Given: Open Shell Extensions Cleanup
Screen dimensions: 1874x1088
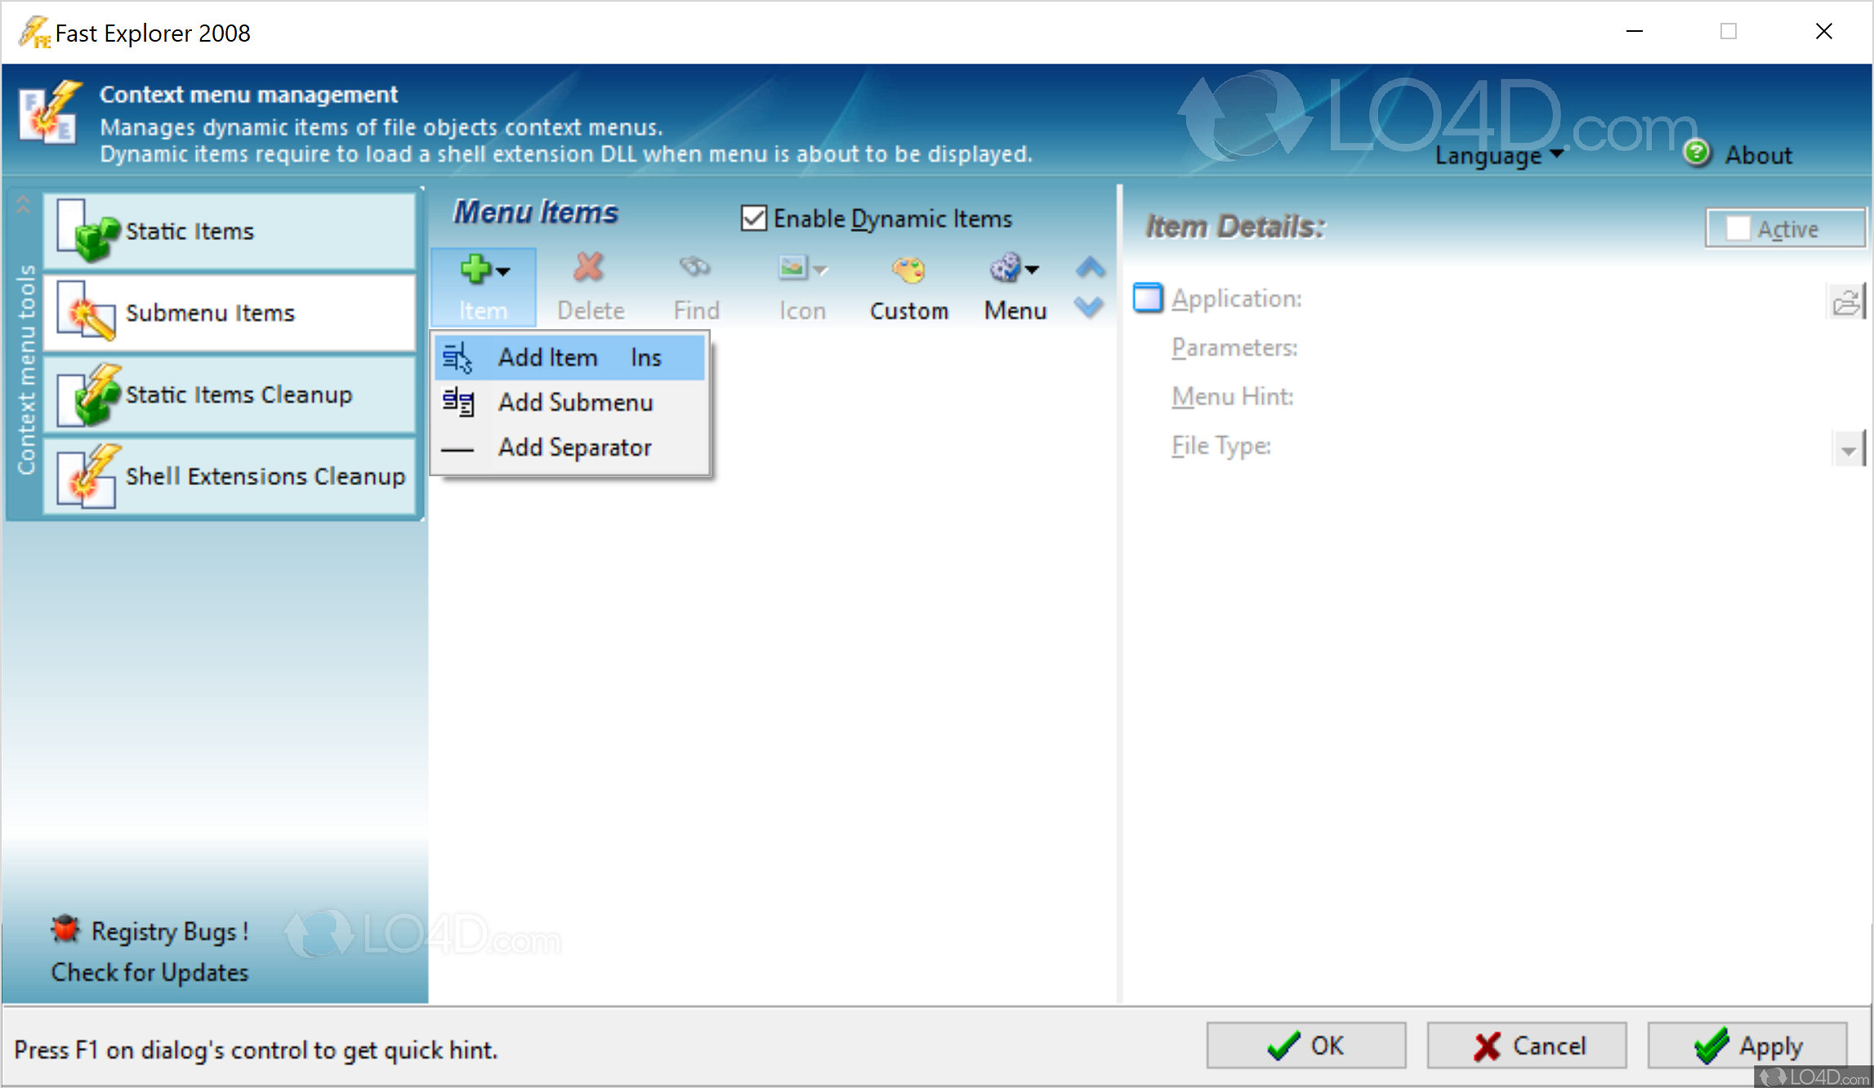Looking at the screenshot, I should (x=230, y=476).
